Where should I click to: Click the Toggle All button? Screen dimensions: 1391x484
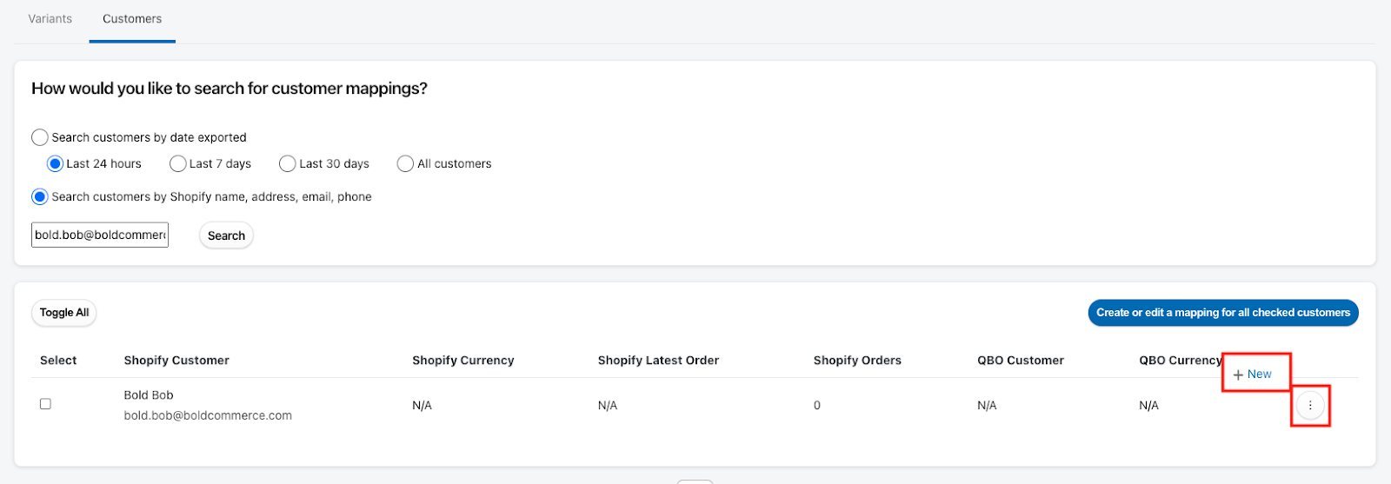pyautogui.click(x=64, y=313)
